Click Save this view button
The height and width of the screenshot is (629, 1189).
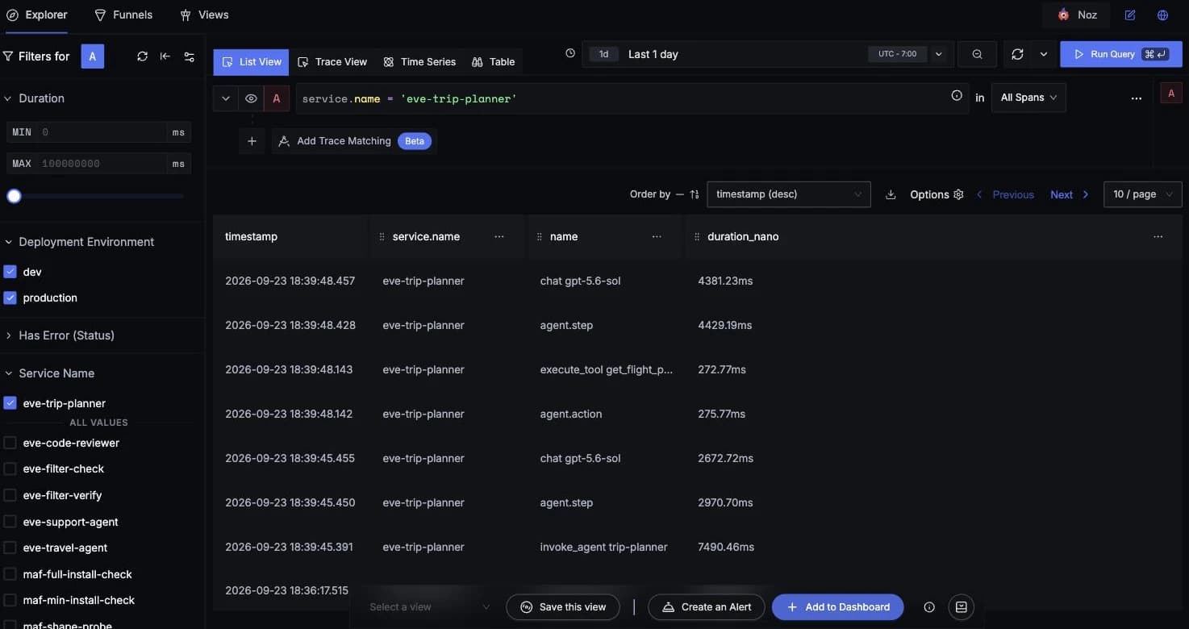tap(563, 607)
